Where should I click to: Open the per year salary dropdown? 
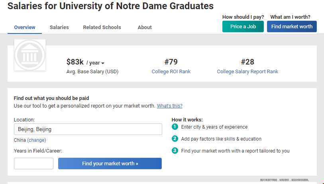pos(95,63)
